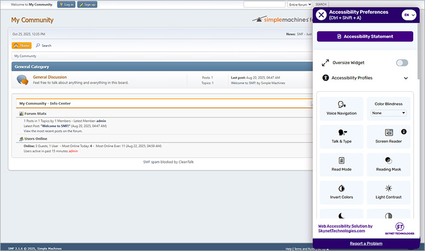Click the Users Online people icon

[x=21, y=139]
